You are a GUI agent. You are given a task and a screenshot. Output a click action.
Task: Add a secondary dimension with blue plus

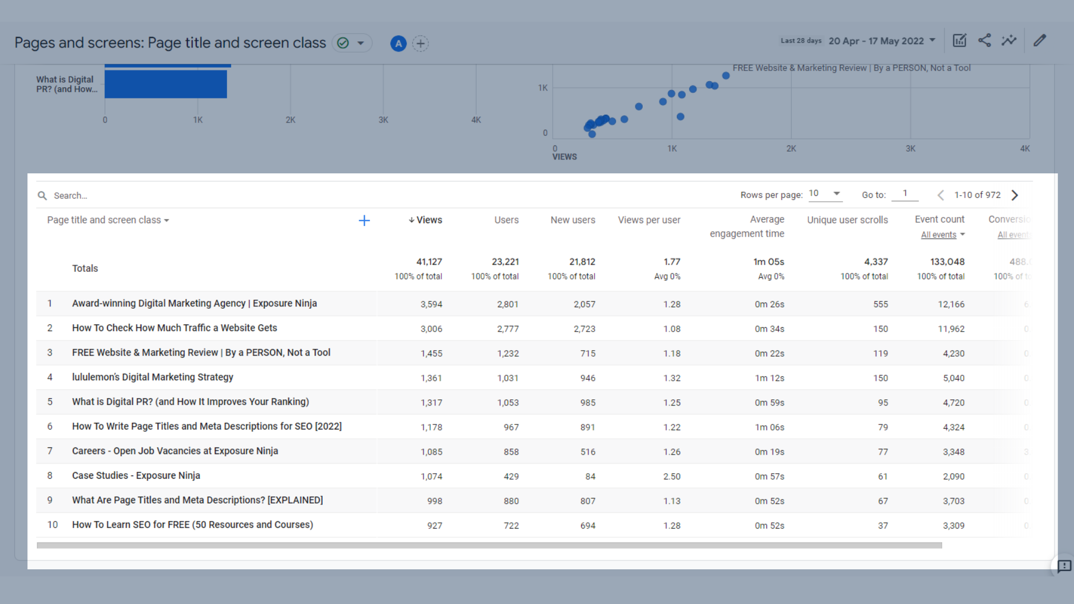364,220
